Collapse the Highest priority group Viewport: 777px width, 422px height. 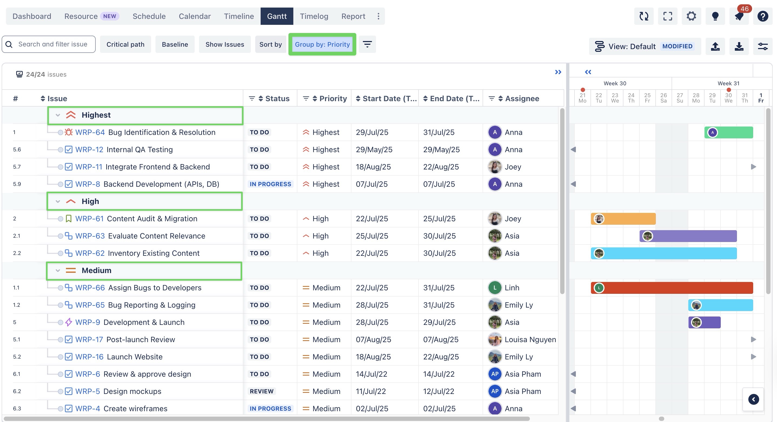click(58, 115)
